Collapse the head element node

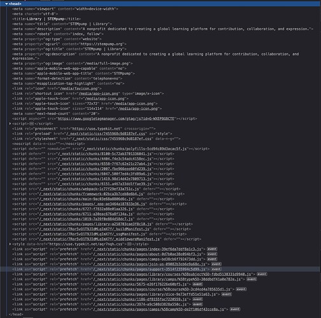click(x=6, y=4)
